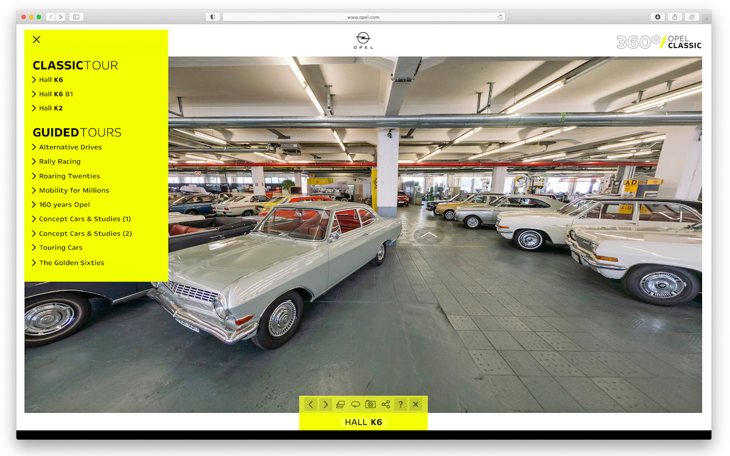Viewport: 730px width, 456px height.
Task: Share the tour via share icon
Action: coord(386,404)
